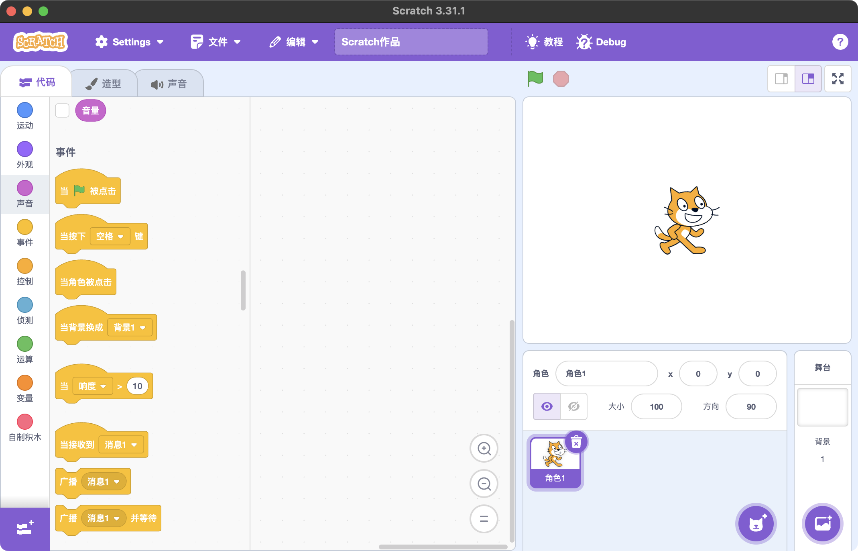Click the Scratch logo
Viewport: 858px width, 551px height.
pyautogui.click(x=40, y=42)
